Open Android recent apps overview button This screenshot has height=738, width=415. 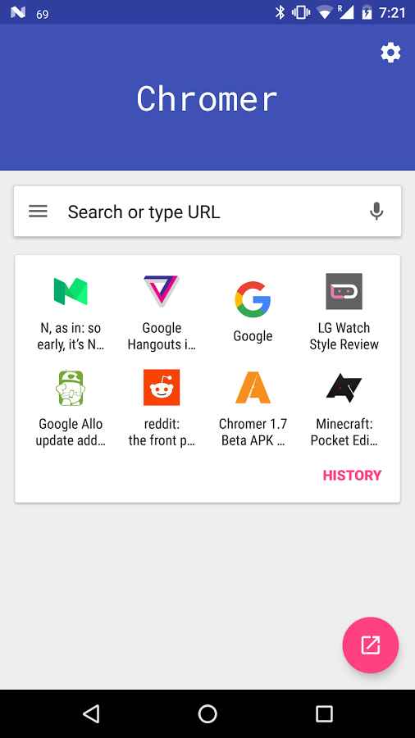324,713
